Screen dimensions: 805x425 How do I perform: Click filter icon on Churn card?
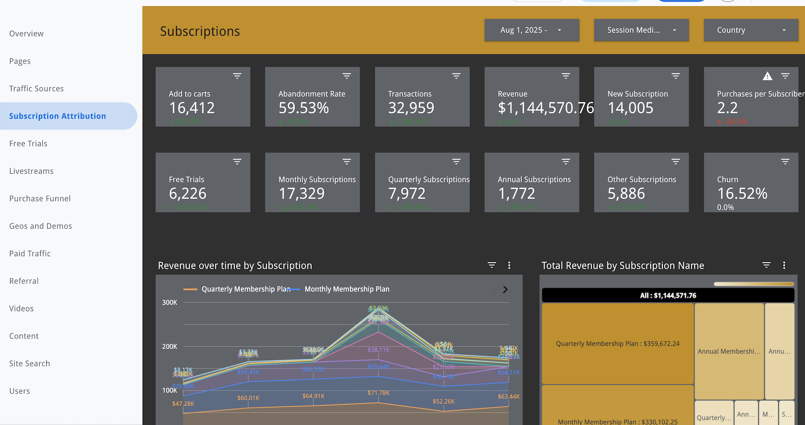coord(785,162)
